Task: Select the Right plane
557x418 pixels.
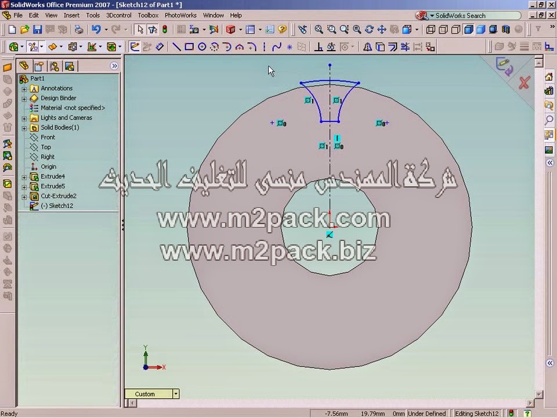Action: 47,157
